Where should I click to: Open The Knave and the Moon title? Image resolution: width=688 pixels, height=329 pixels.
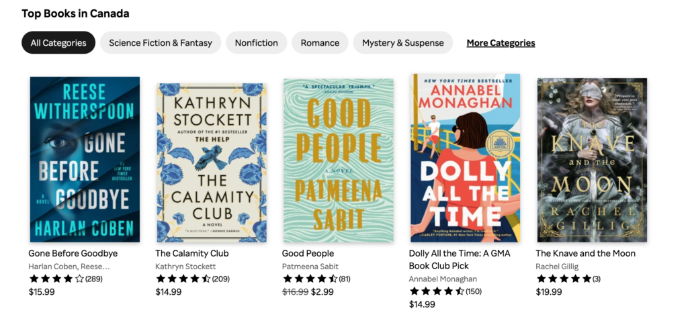pos(585,254)
